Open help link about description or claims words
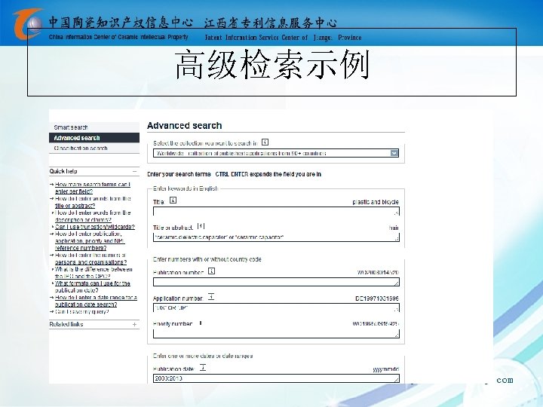This screenshot has height=407, width=543. [93, 216]
